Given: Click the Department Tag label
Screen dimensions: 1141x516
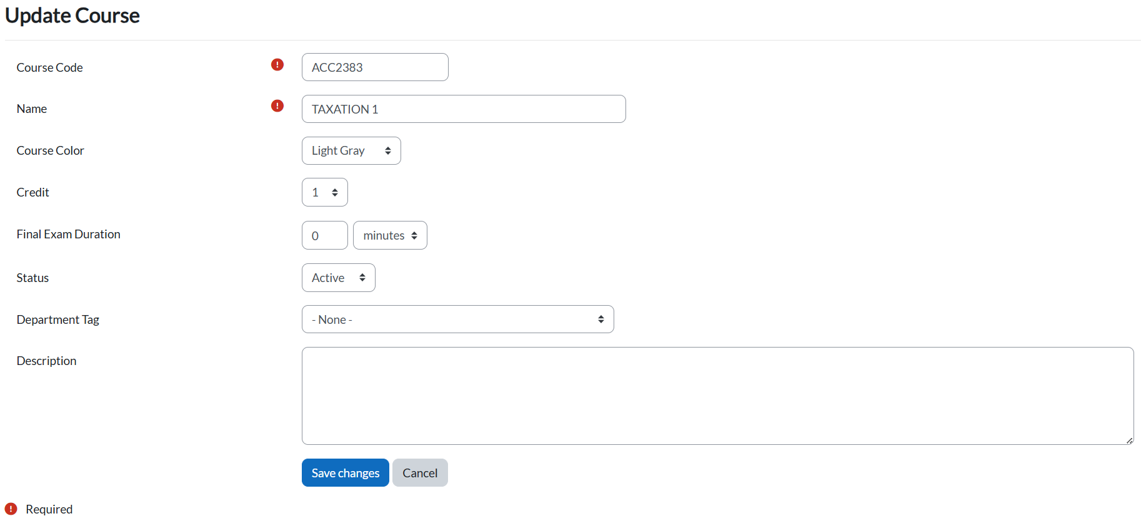Looking at the screenshot, I should coord(57,319).
